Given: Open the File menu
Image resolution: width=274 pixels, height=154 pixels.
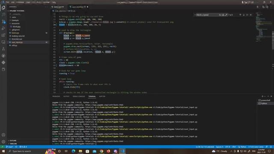Looking at the screenshot, I should click(8, 2).
